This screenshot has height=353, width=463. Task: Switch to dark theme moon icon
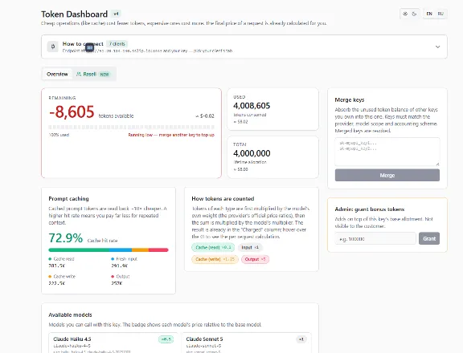(x=414, y=14)
